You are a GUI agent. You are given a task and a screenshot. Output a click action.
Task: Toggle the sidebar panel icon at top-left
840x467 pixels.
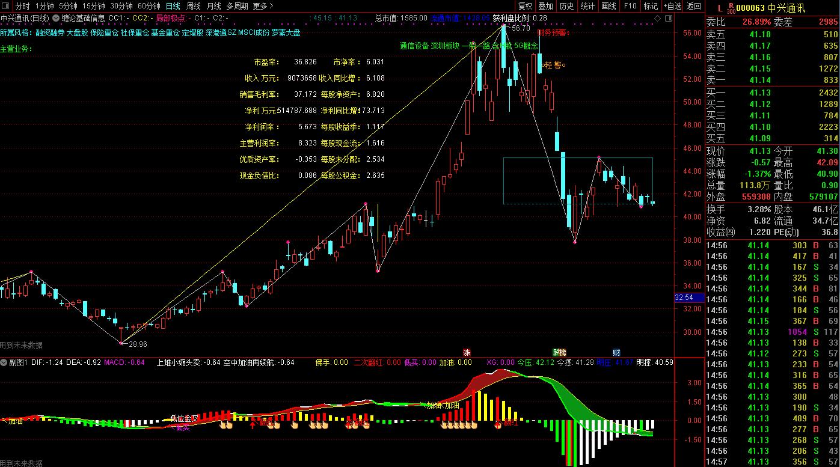point(6,6)
